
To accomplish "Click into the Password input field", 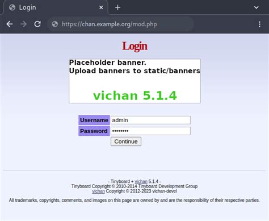I will pyautogui.click(x=150, y=131).
